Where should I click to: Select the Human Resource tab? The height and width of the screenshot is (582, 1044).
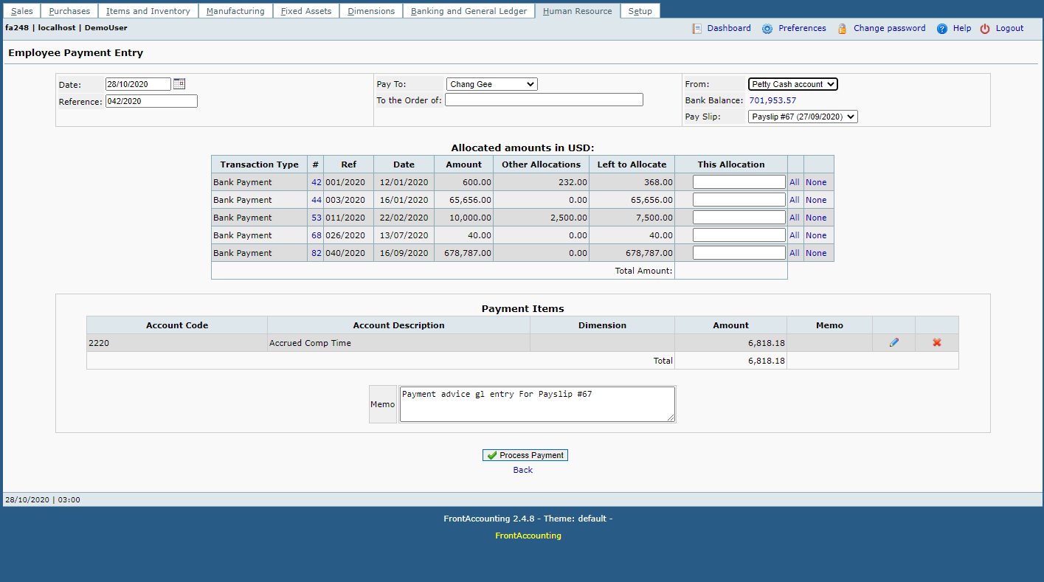[x=577, y=11]
